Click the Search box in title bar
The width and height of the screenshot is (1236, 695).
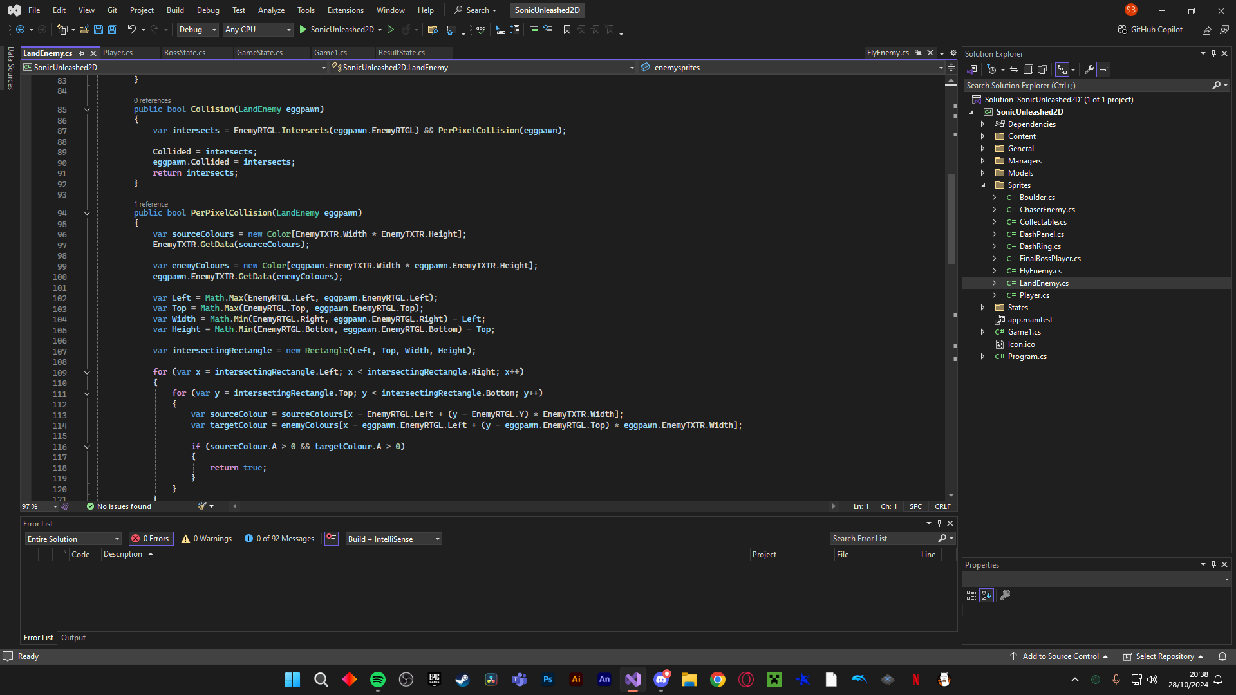coord(475,10)
